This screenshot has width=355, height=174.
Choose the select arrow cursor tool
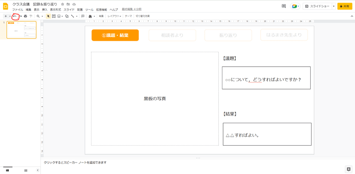tap(48, 16)
